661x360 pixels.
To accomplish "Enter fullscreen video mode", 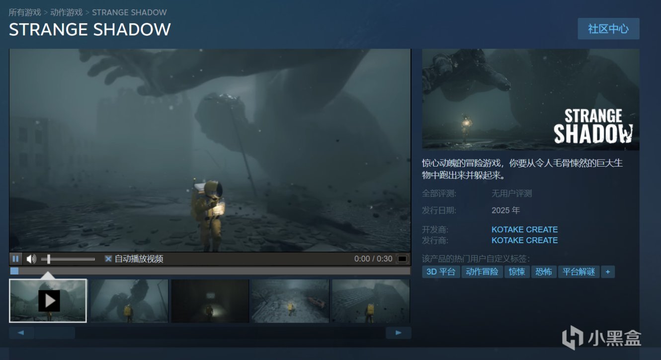I will [402, 259].
